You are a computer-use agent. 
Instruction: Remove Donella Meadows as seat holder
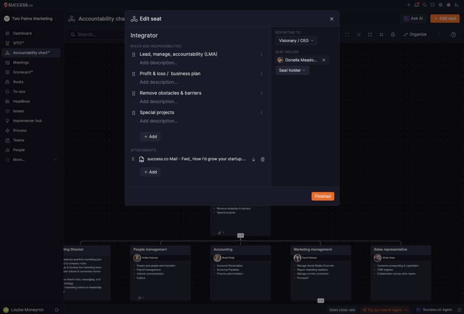[324, 60]
